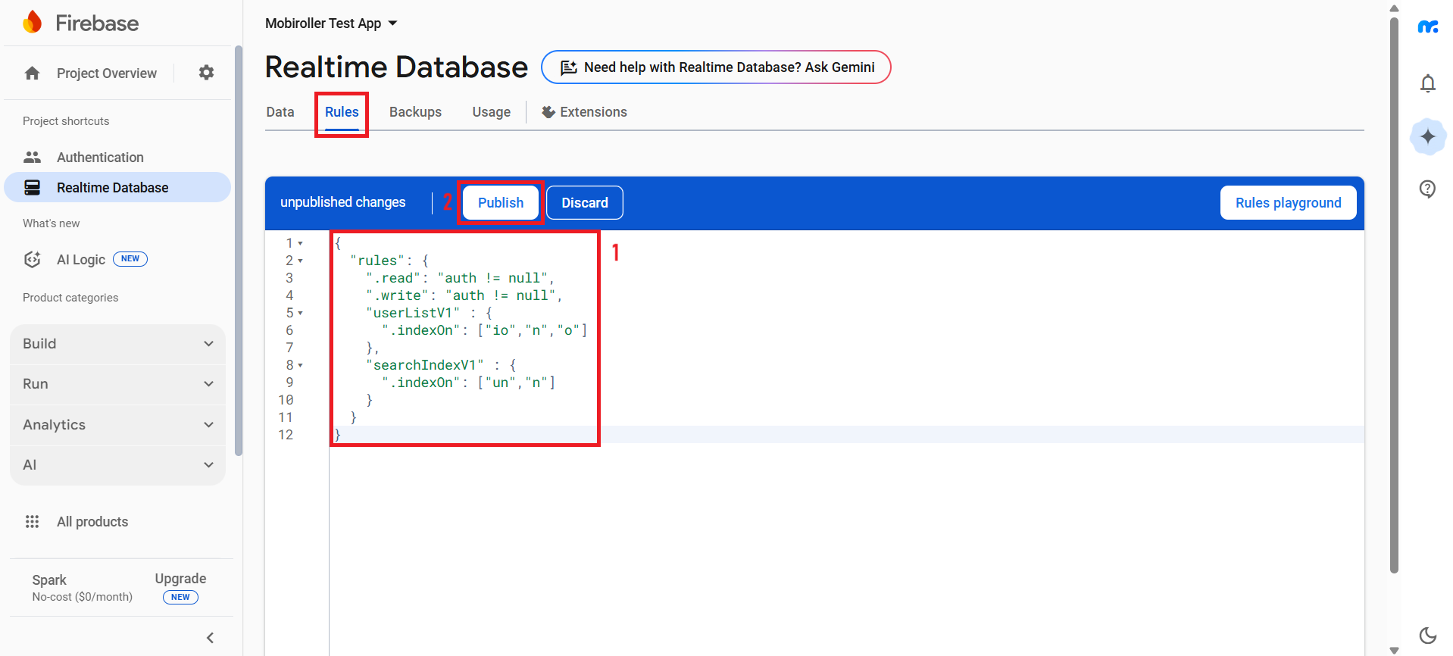Click the "userListV1" code line

[429, 314]
